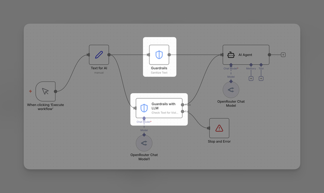Select the Stop and Error warning node
This screenshot has width=324, height=193.
219,128
